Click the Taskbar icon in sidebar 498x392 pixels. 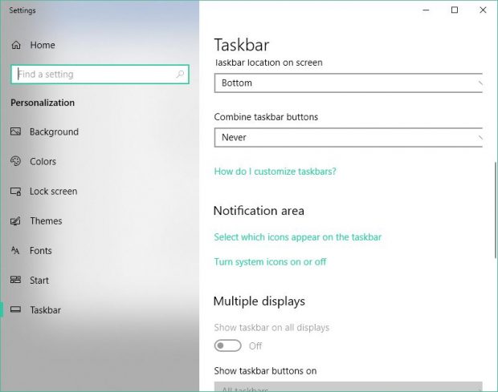coord(15,310)
